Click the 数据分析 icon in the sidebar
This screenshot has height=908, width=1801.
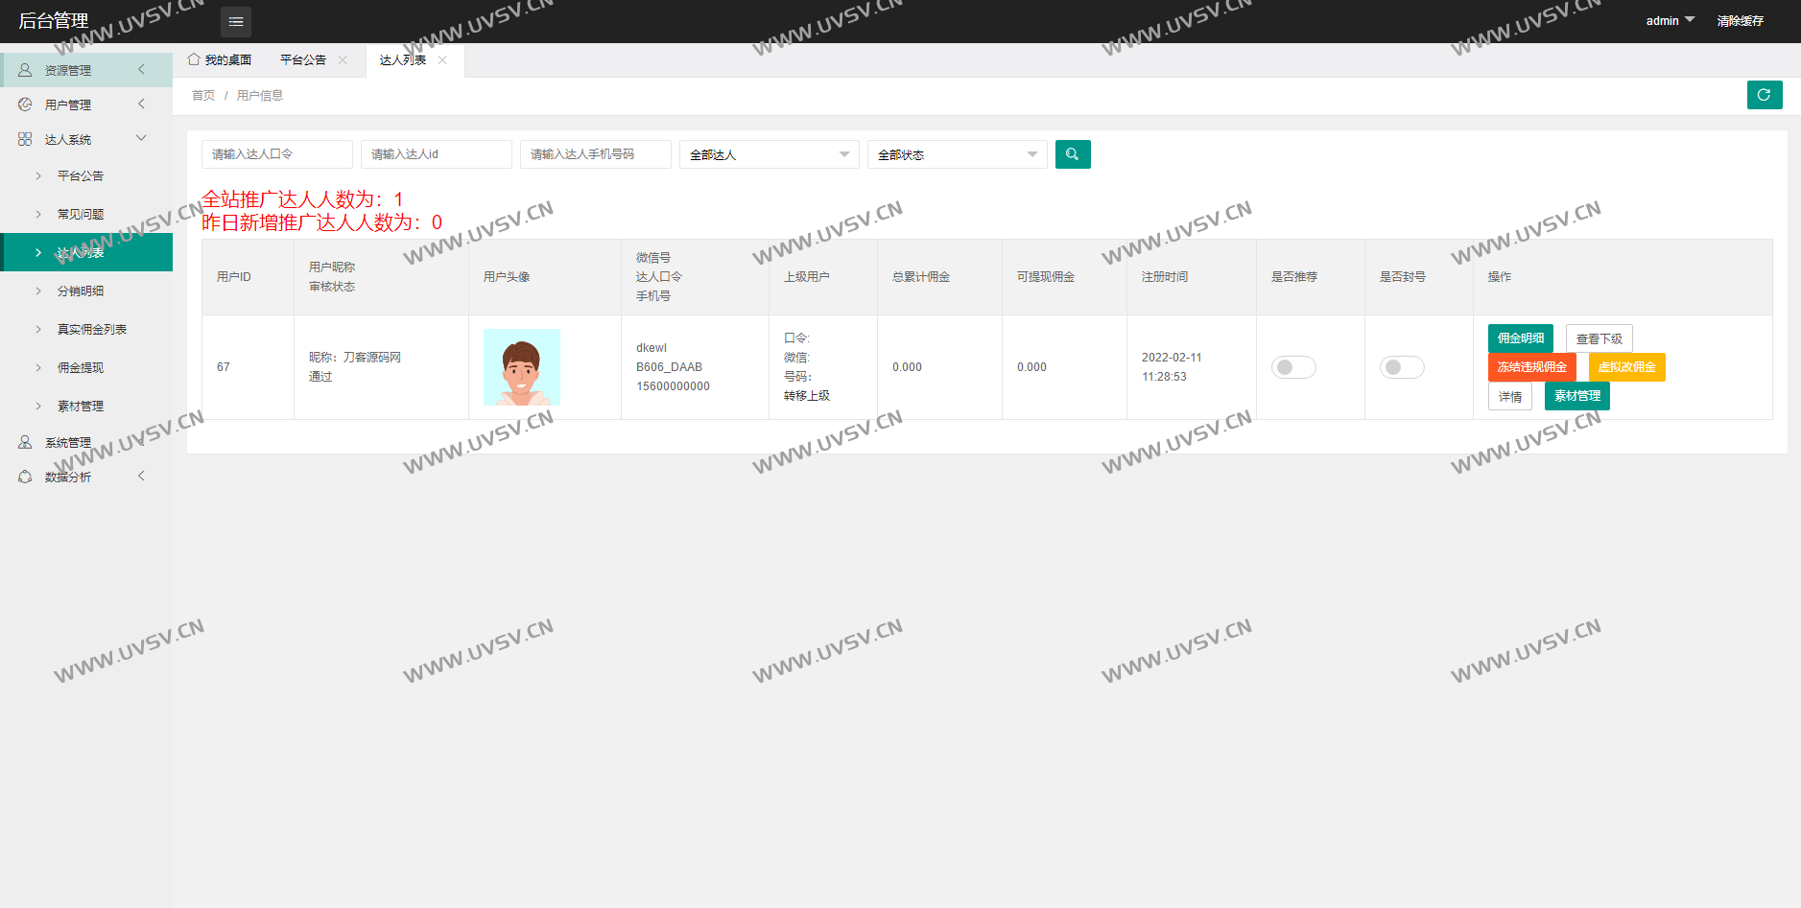pos(25,477)
